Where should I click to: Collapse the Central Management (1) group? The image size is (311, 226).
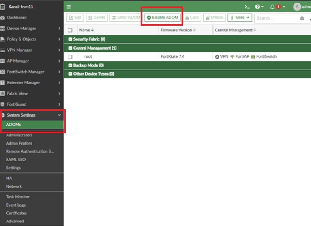click(70, 48)
